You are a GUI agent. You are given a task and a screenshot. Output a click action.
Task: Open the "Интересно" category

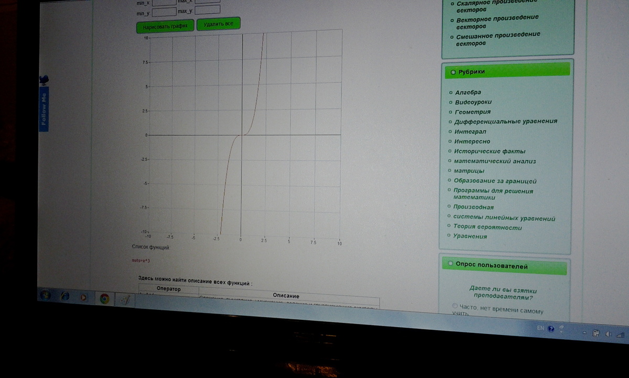[472, 141]
